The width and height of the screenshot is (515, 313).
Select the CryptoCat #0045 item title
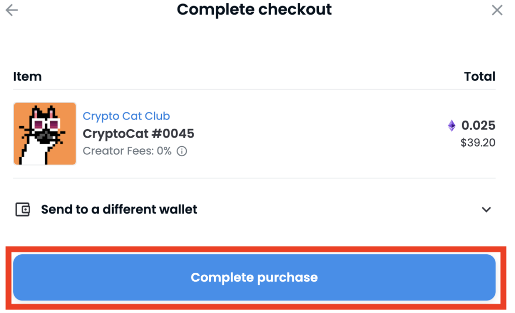138,134
